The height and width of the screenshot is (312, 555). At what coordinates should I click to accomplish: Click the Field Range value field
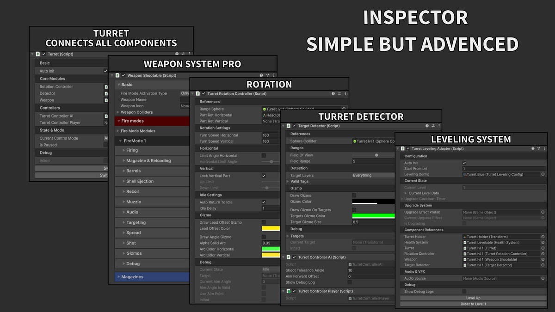click(x=373, y=161)
